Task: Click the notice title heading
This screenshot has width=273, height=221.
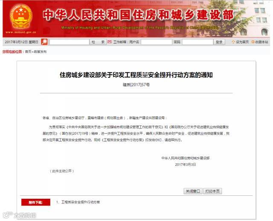Action: [136, 75]
